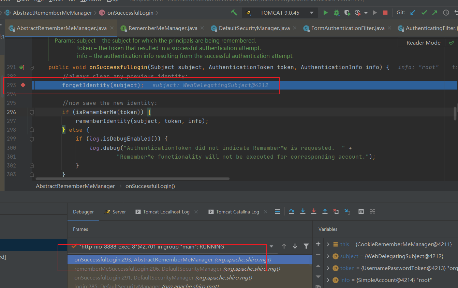Click onSuccessfulLogin in the breadcrumb bar
458x288 pixels.
150,186
